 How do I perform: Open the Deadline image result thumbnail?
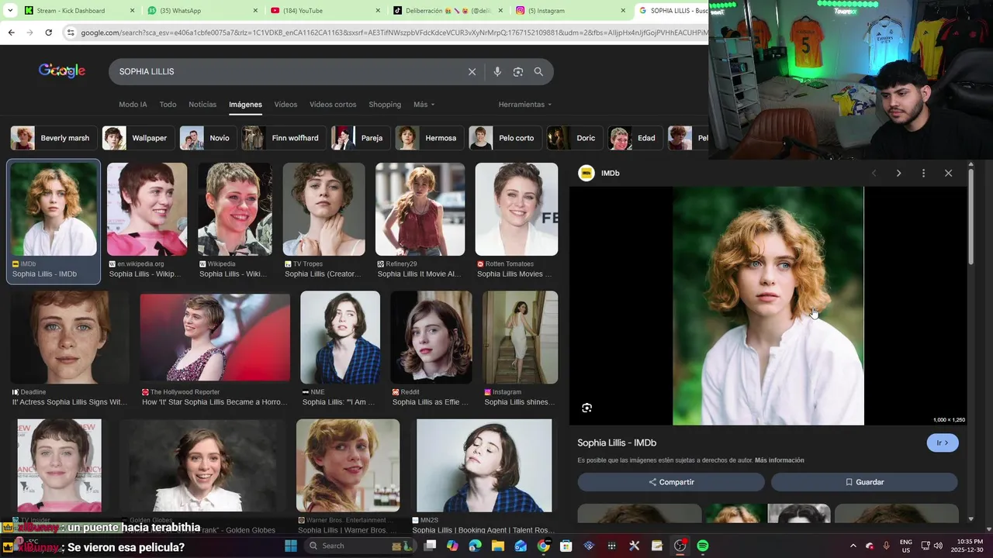tap(70, 337)
